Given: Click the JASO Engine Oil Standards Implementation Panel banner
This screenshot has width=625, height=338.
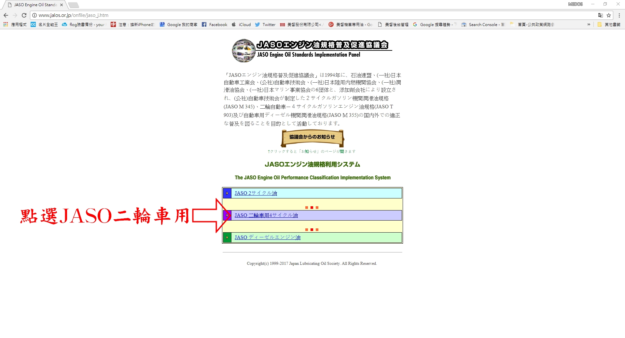Looking at the screenshot, I should (x=312, y=50).
